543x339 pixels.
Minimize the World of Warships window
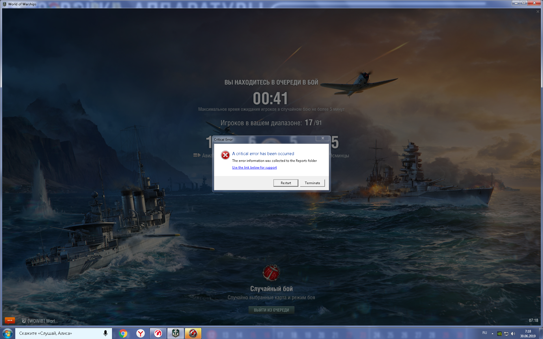click(516, 3)
